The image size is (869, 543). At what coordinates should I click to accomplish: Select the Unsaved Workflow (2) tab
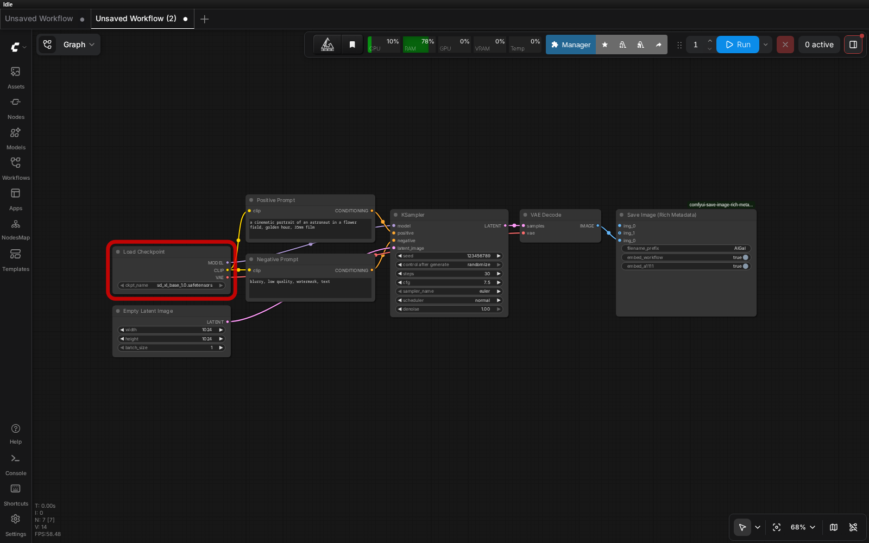[142, 18]
